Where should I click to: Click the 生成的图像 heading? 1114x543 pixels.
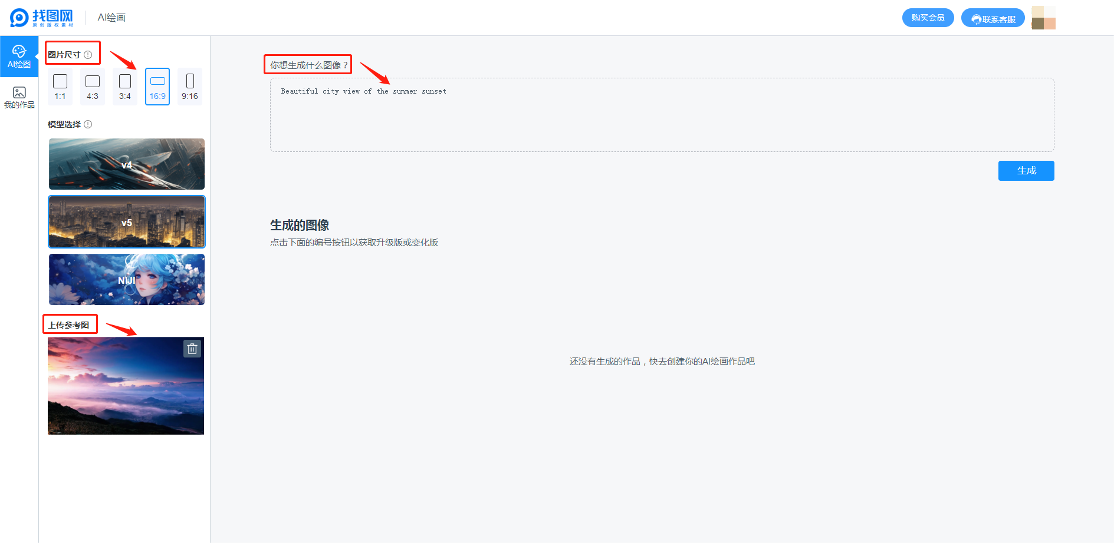(300, 225)
